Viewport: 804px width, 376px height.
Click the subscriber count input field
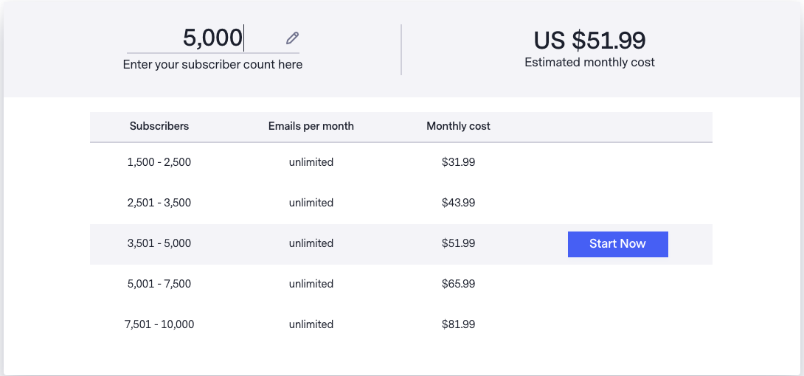212,38
